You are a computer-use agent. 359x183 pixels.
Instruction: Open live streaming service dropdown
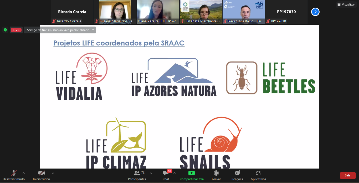[93, 30]
